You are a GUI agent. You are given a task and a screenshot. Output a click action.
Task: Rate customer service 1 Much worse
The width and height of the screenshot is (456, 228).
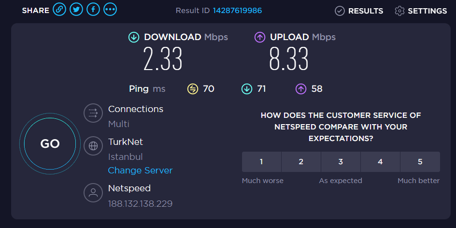(x=261, y=162)
